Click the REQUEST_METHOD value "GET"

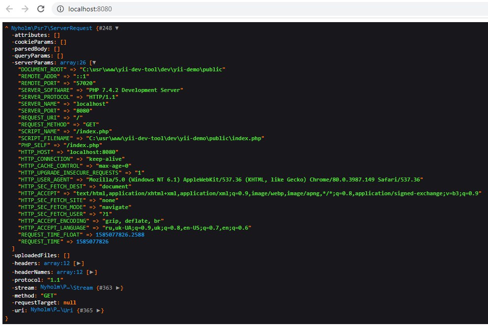coord(91,124)
